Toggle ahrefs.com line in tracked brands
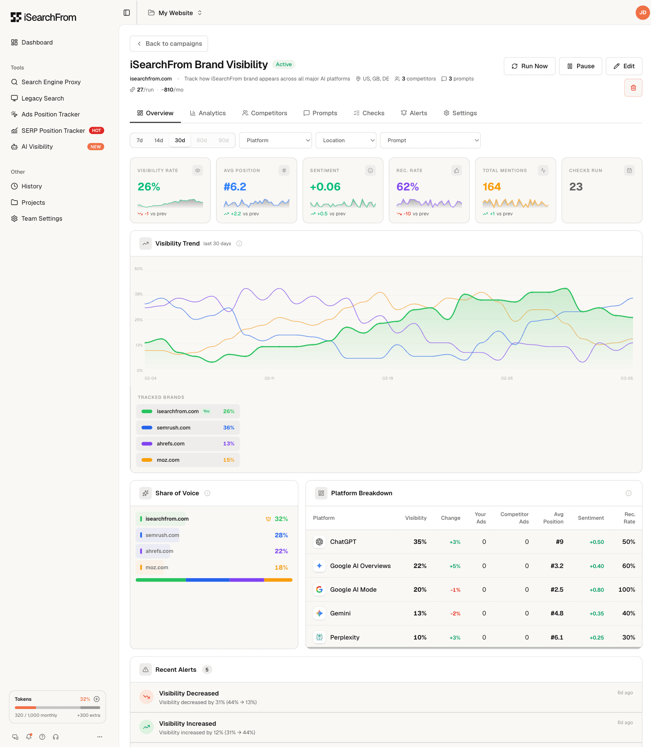651x747 pixels. point(188,444)
